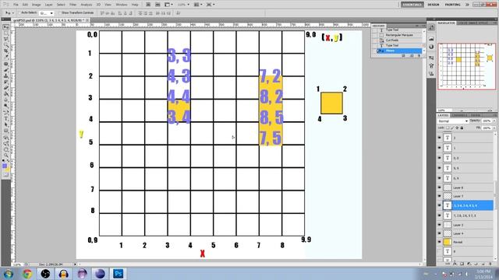Viewport: 499px width, 280px height.
Task: Hide the Layer 4 layer's eye icon
Action: point(440,233)
